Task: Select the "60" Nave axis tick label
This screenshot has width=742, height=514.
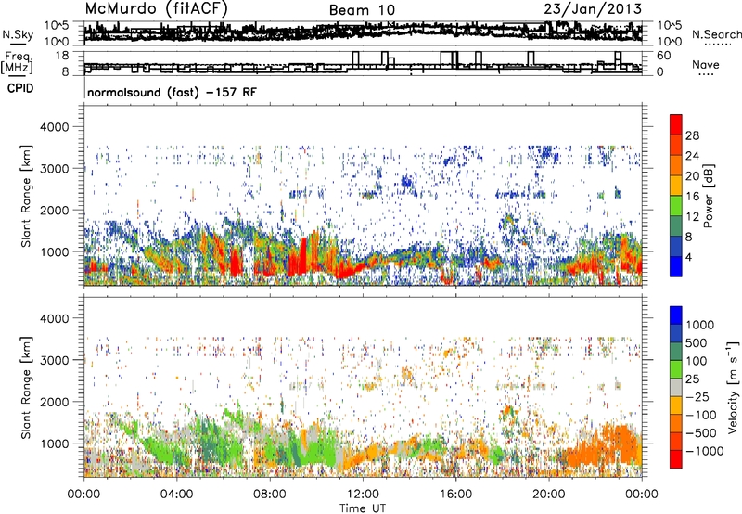Action: 664,56
